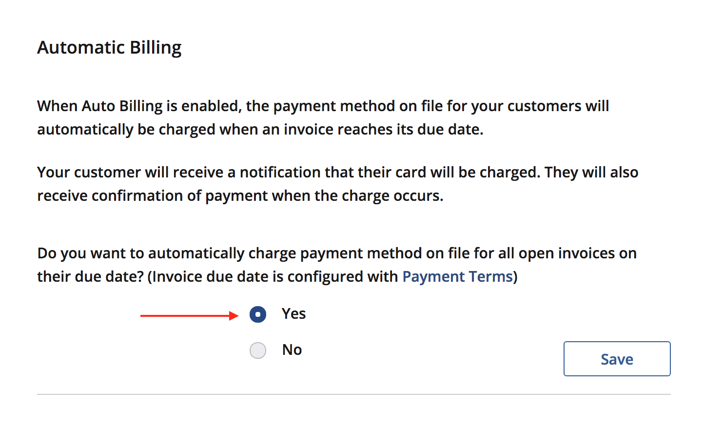Click the words 'They will also'
The width and height of the screenshot is (703, 427).
click(x=591, y=173)
